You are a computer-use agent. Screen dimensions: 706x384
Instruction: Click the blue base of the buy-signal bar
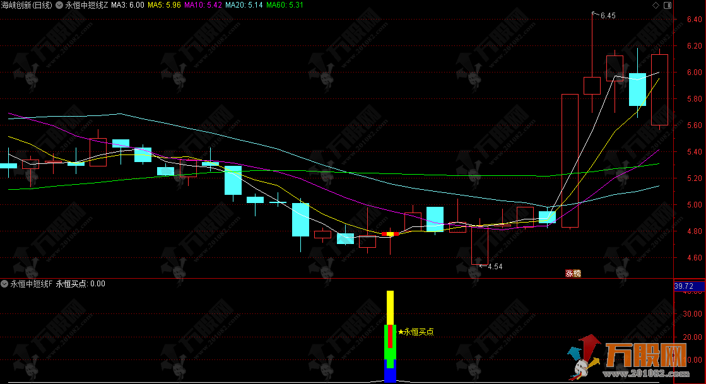390,375
